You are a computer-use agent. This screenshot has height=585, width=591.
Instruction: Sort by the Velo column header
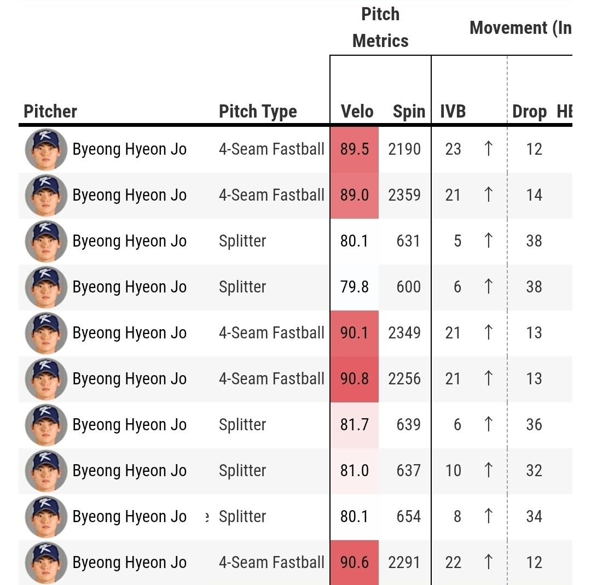click(x=357, y=112)
